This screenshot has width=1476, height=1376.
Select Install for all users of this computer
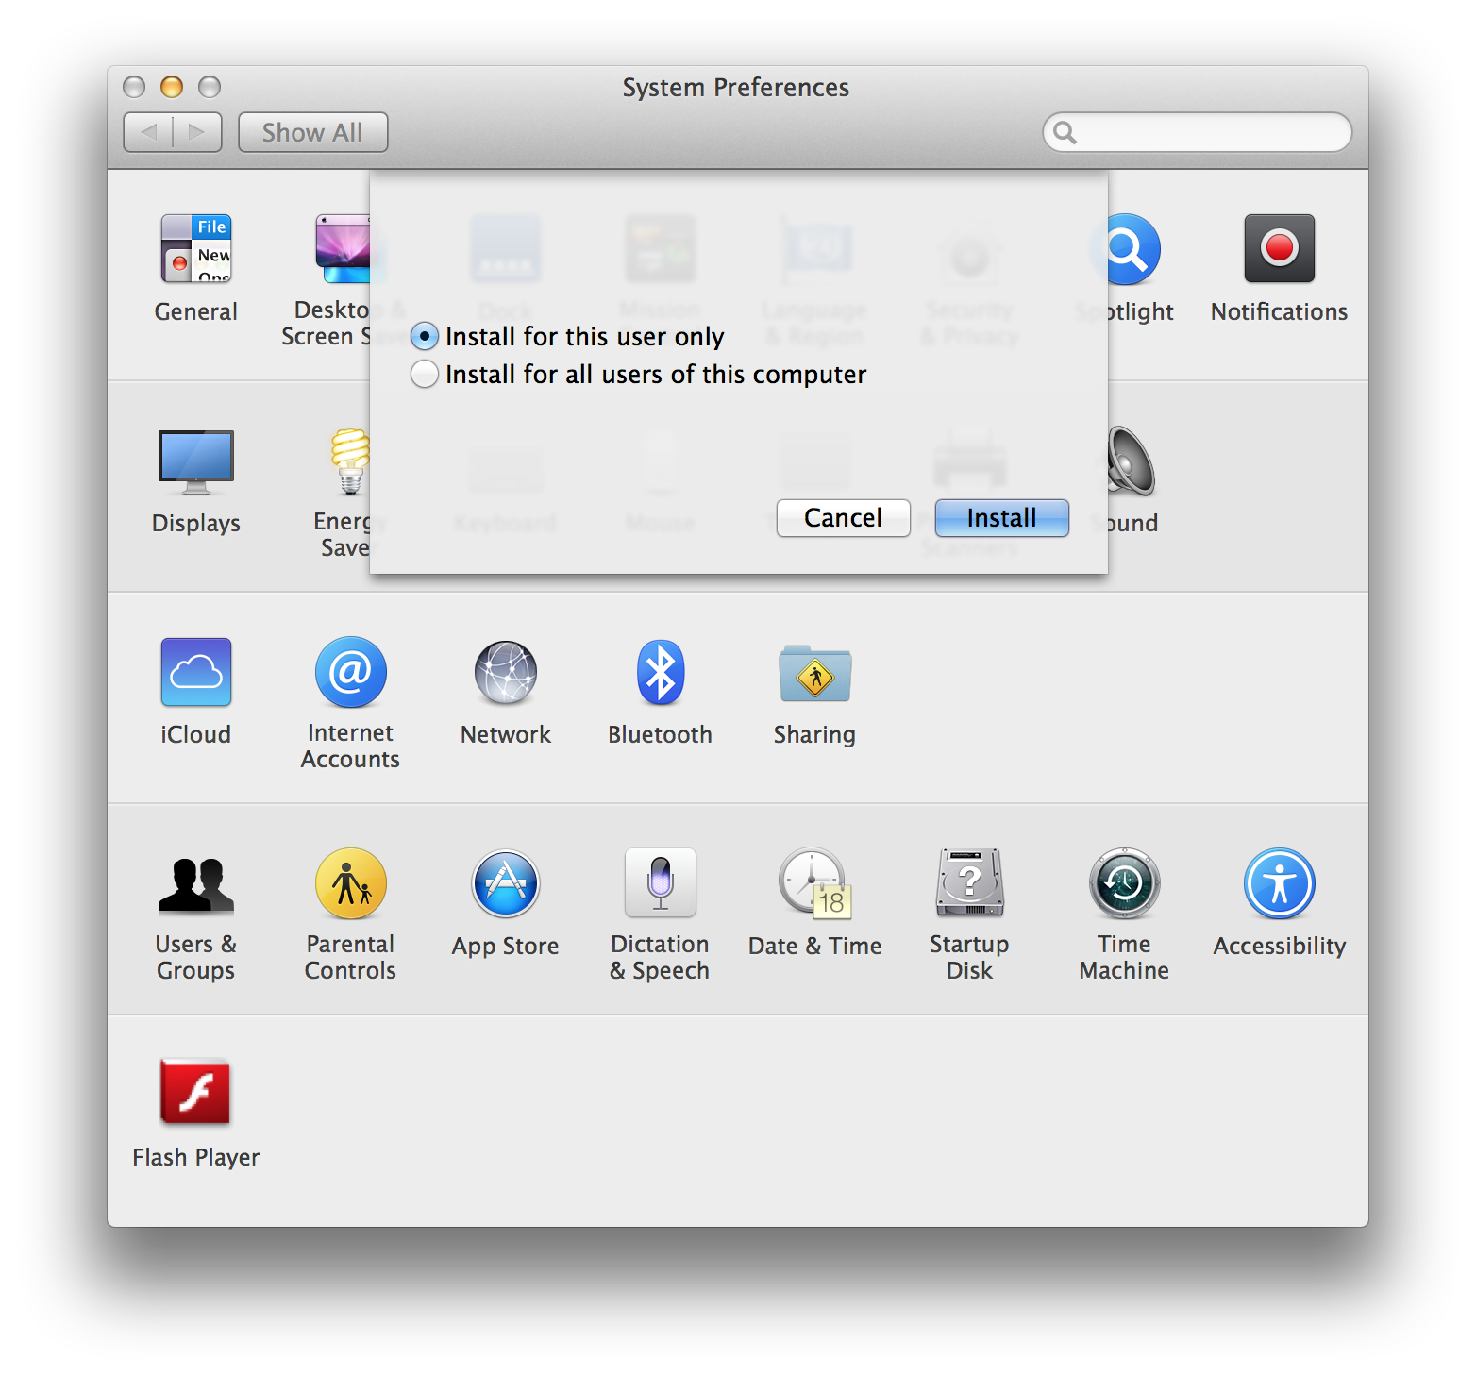(639, 374)
